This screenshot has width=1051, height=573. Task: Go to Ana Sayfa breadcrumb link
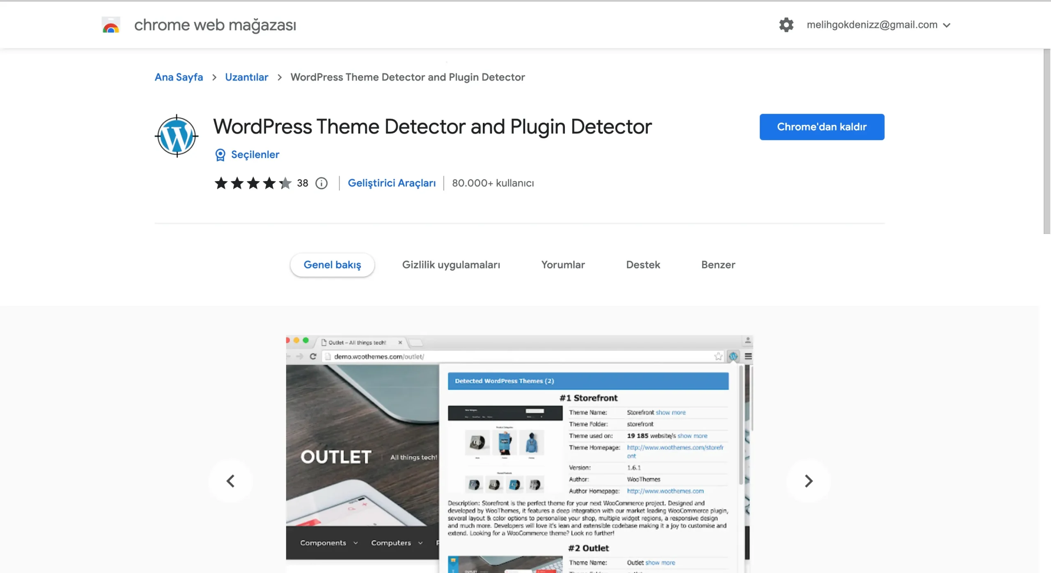coord(179,77)
